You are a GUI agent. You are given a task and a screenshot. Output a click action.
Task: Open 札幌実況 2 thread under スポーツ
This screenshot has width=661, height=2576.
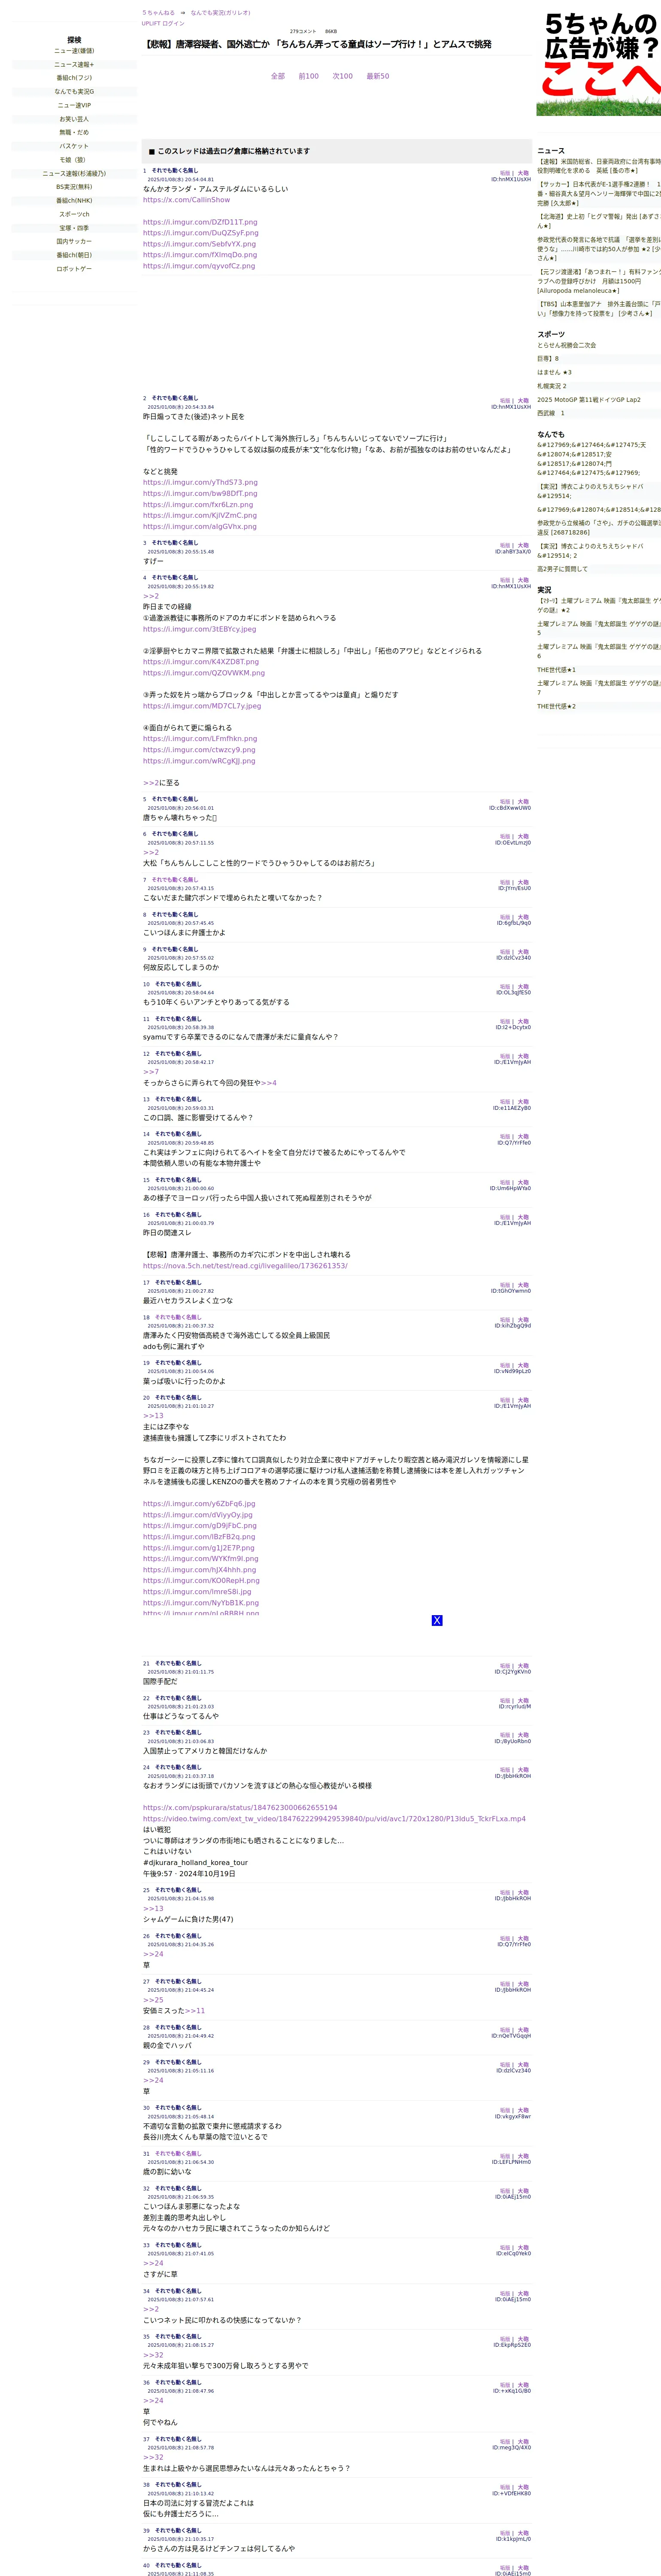click(x=551, y=386)
